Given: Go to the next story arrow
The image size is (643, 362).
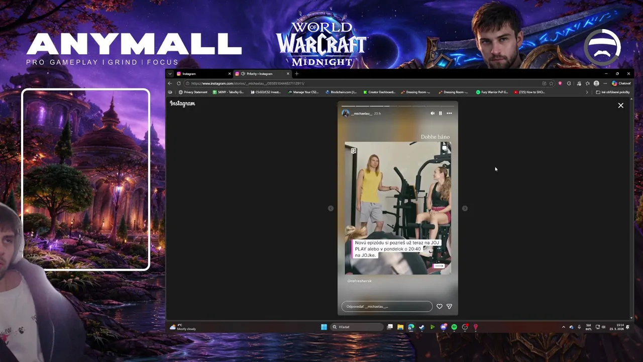Looking at the screenshot, I should [465, 208].
